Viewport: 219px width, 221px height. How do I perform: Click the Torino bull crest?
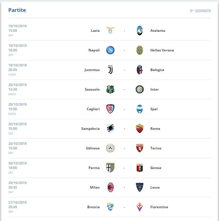pos(140,148)
